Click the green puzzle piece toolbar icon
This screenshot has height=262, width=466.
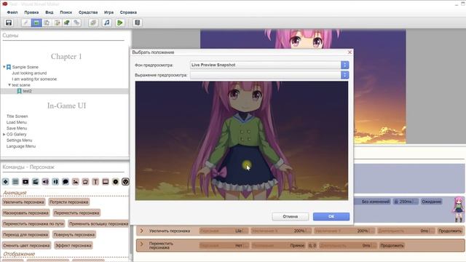(x=66, y=23)
